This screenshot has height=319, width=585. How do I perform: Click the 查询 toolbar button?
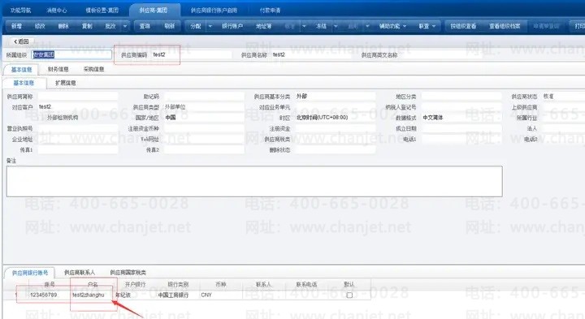[145, 26]
